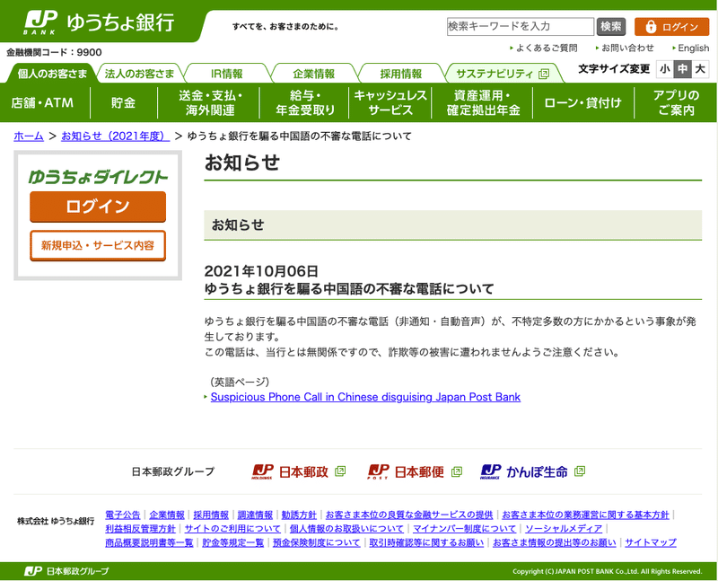Open 送金・支払・海外関連 menu
Viewport: 718px width, 581px height.
click(210, 102)
